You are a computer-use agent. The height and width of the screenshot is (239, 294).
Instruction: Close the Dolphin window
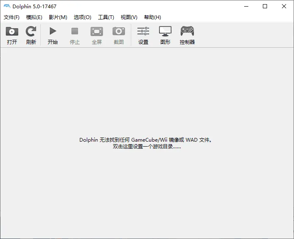tap(284, 6)
